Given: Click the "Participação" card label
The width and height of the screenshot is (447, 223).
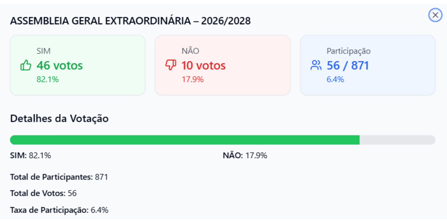Looking at the screenshot, I should pos(348,51).
